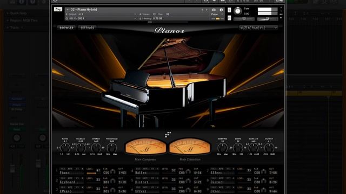The width and height of the screenshot is (346, 194).
Task: Toggle Solo on channel 4 Mallet
Action: pyautogui.click(x=138, y=169)
